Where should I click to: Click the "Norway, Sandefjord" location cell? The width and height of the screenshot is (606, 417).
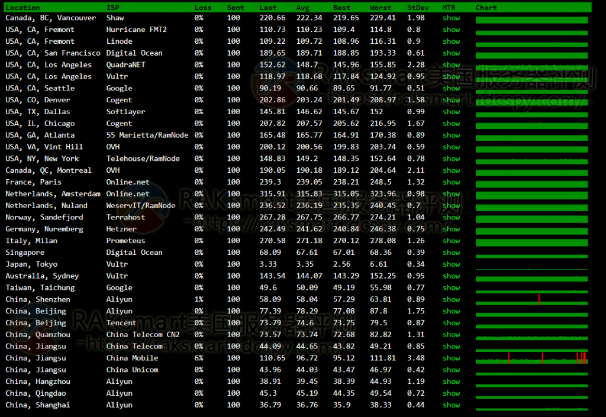(44, 218)
